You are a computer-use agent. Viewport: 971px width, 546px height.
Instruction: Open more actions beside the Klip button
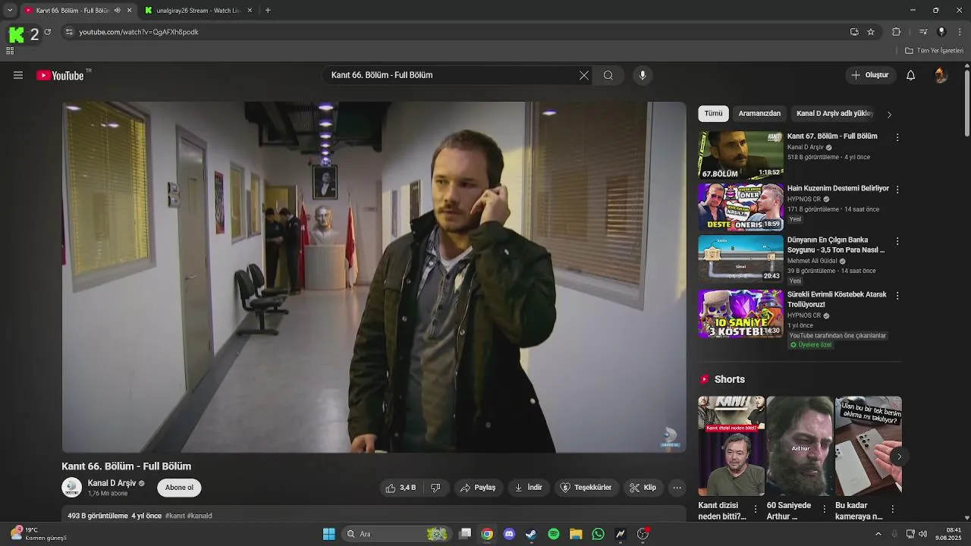[x=677, y=488]
